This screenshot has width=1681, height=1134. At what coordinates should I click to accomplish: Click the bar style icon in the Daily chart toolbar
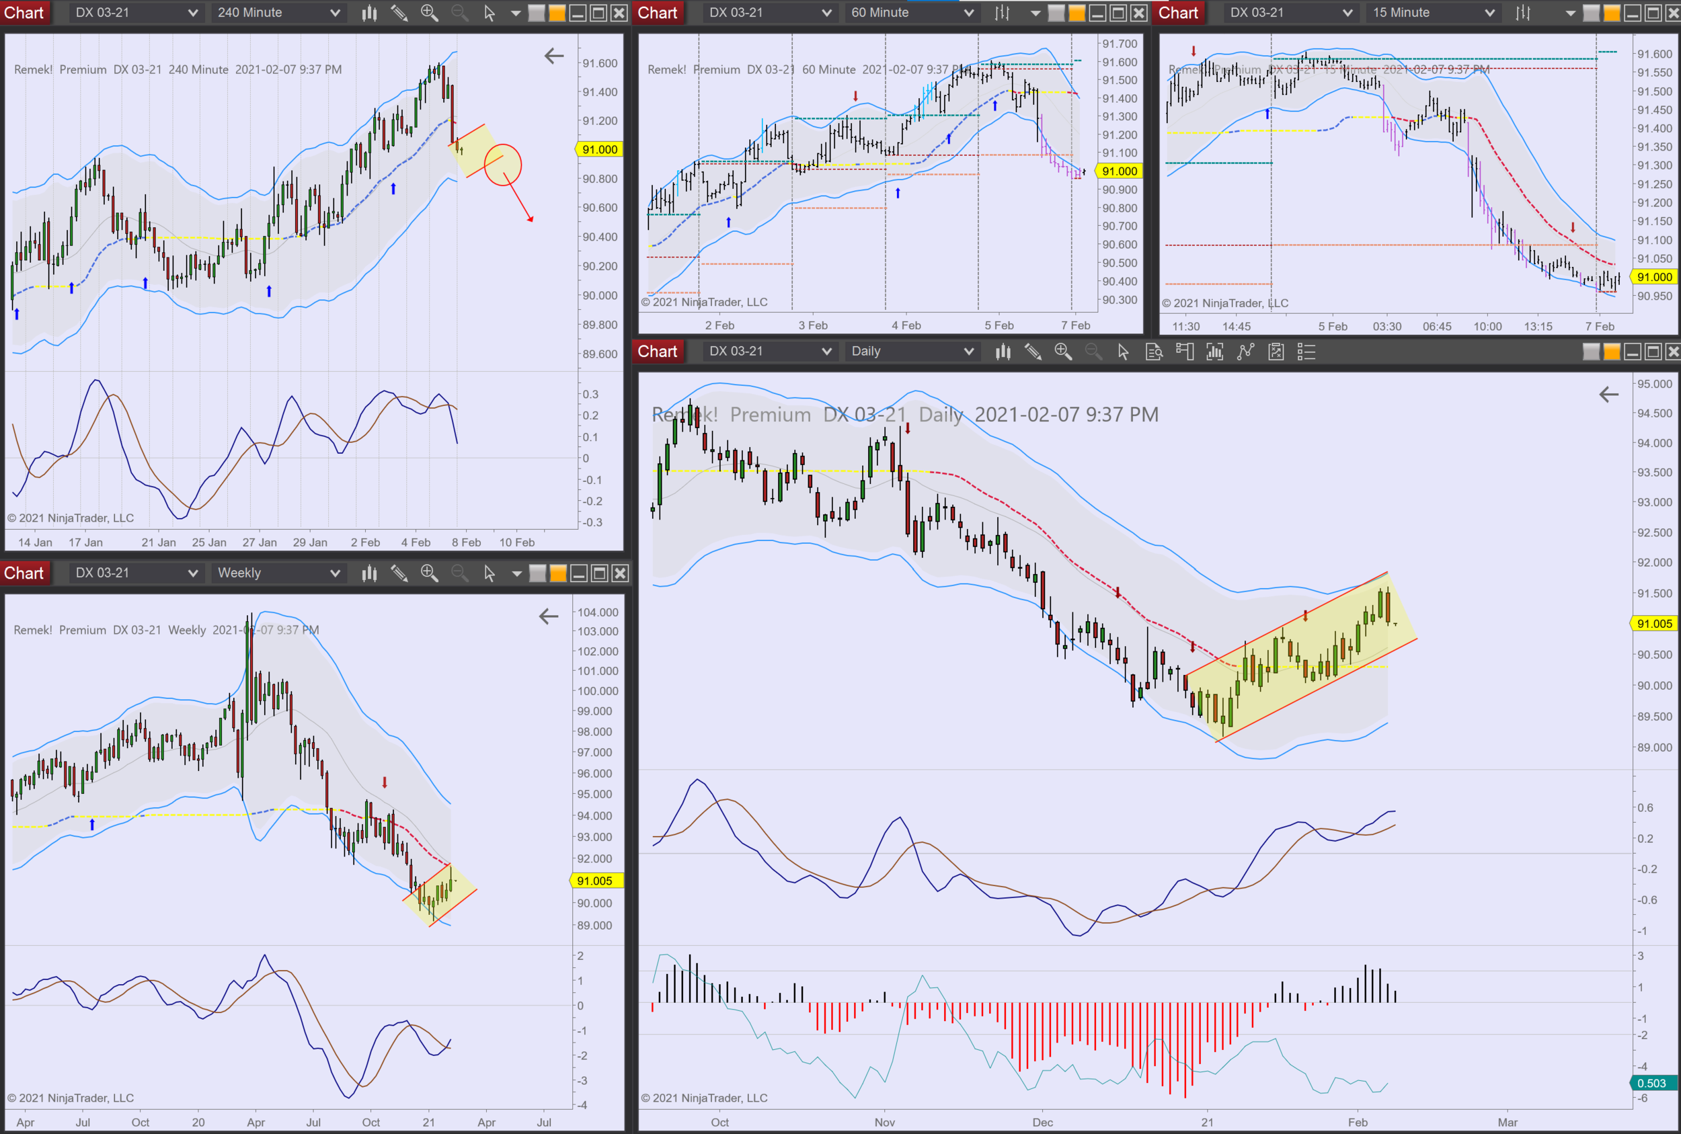tap(1003, 352)
